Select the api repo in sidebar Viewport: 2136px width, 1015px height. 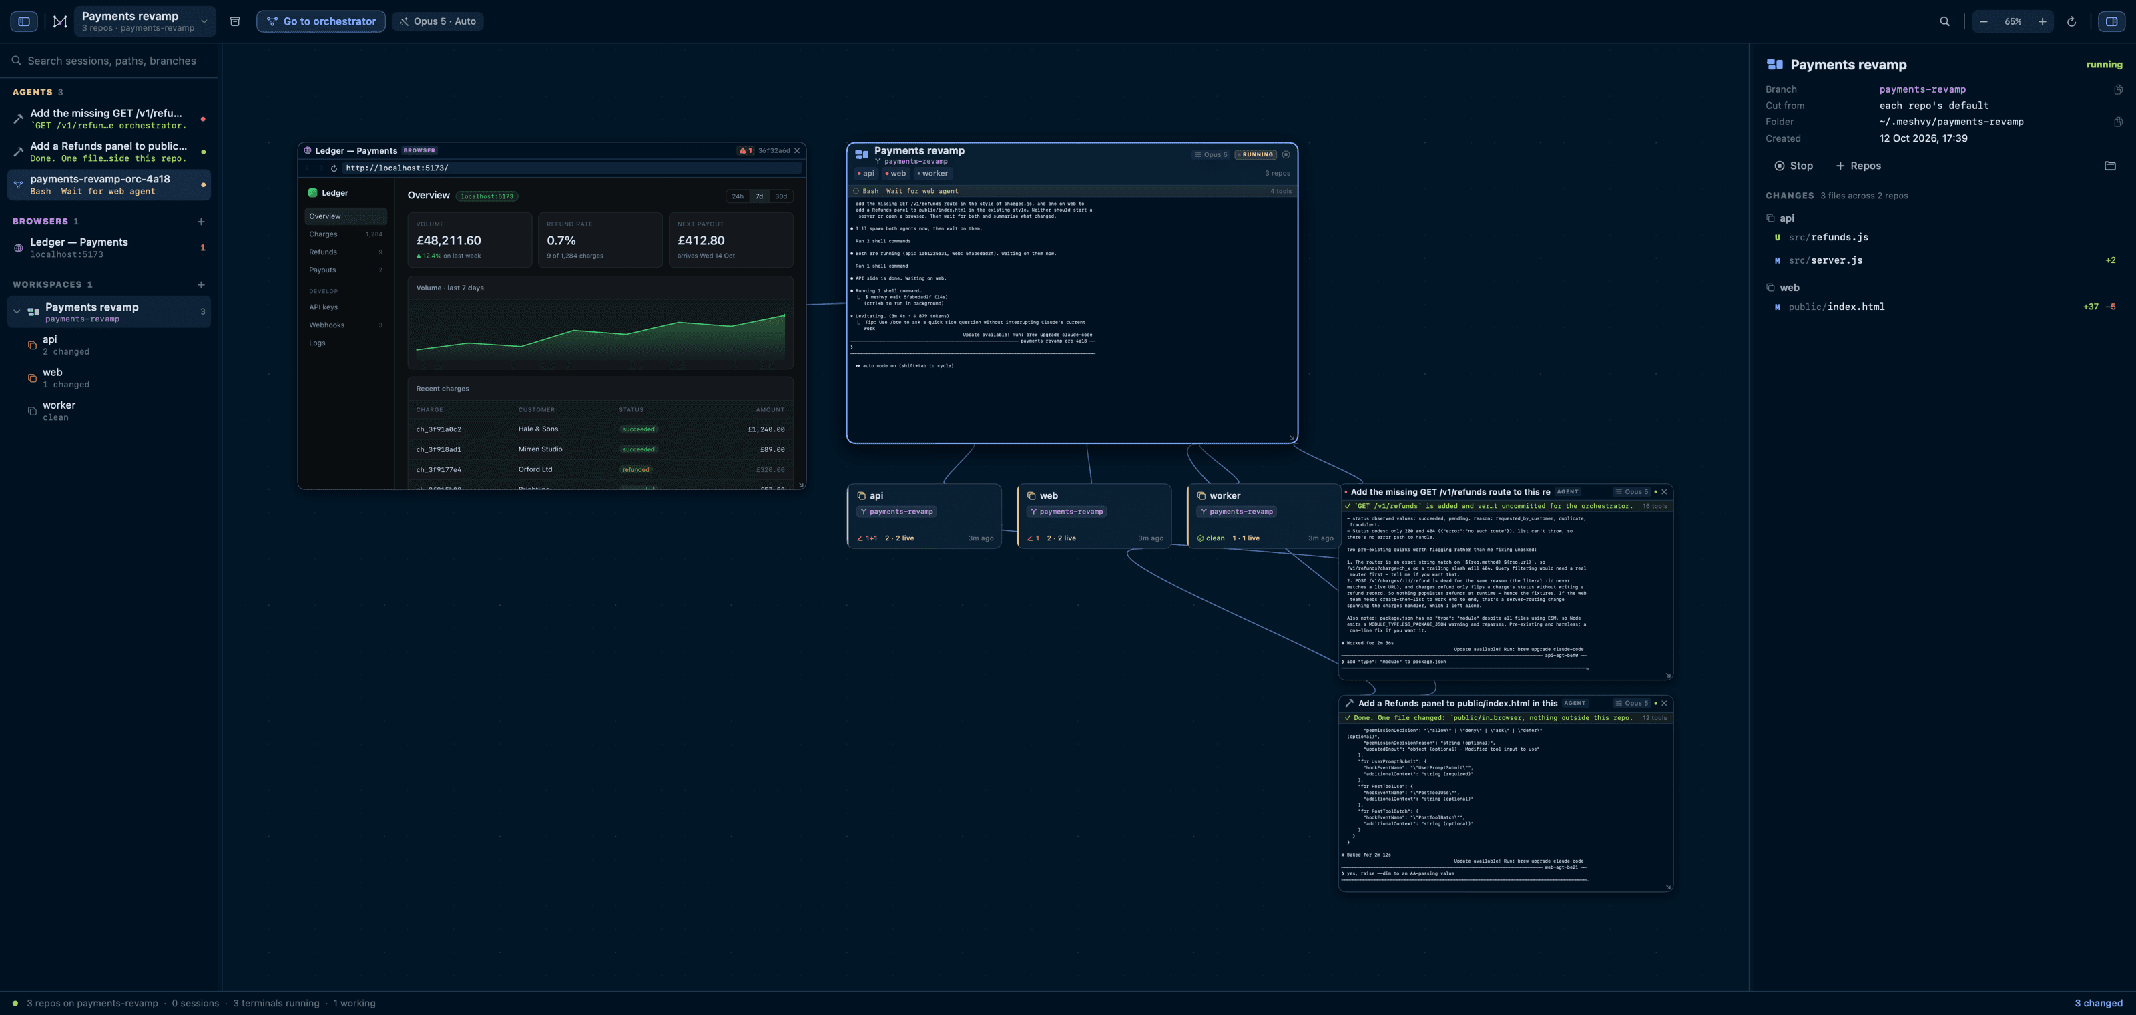[109, 345]
